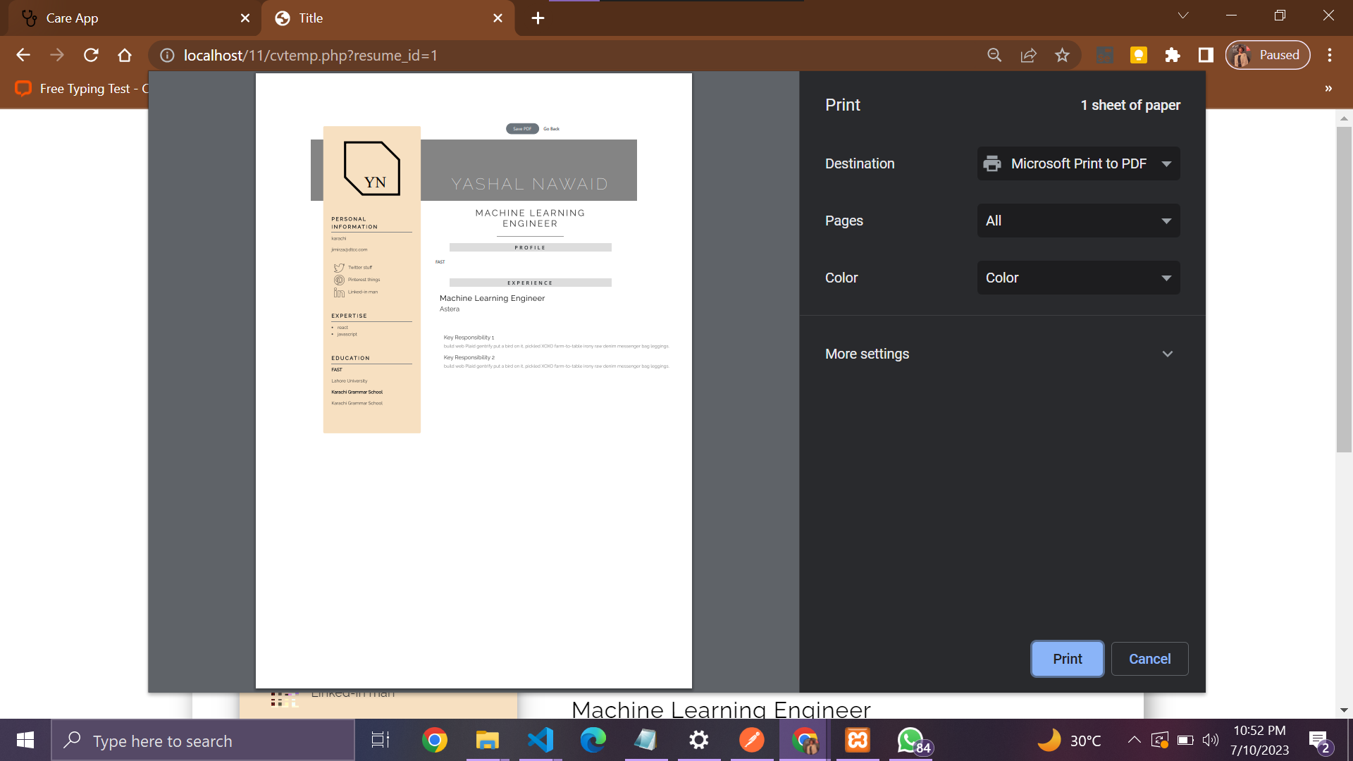Launch XAMPP from the taskbar

[857, 740]
